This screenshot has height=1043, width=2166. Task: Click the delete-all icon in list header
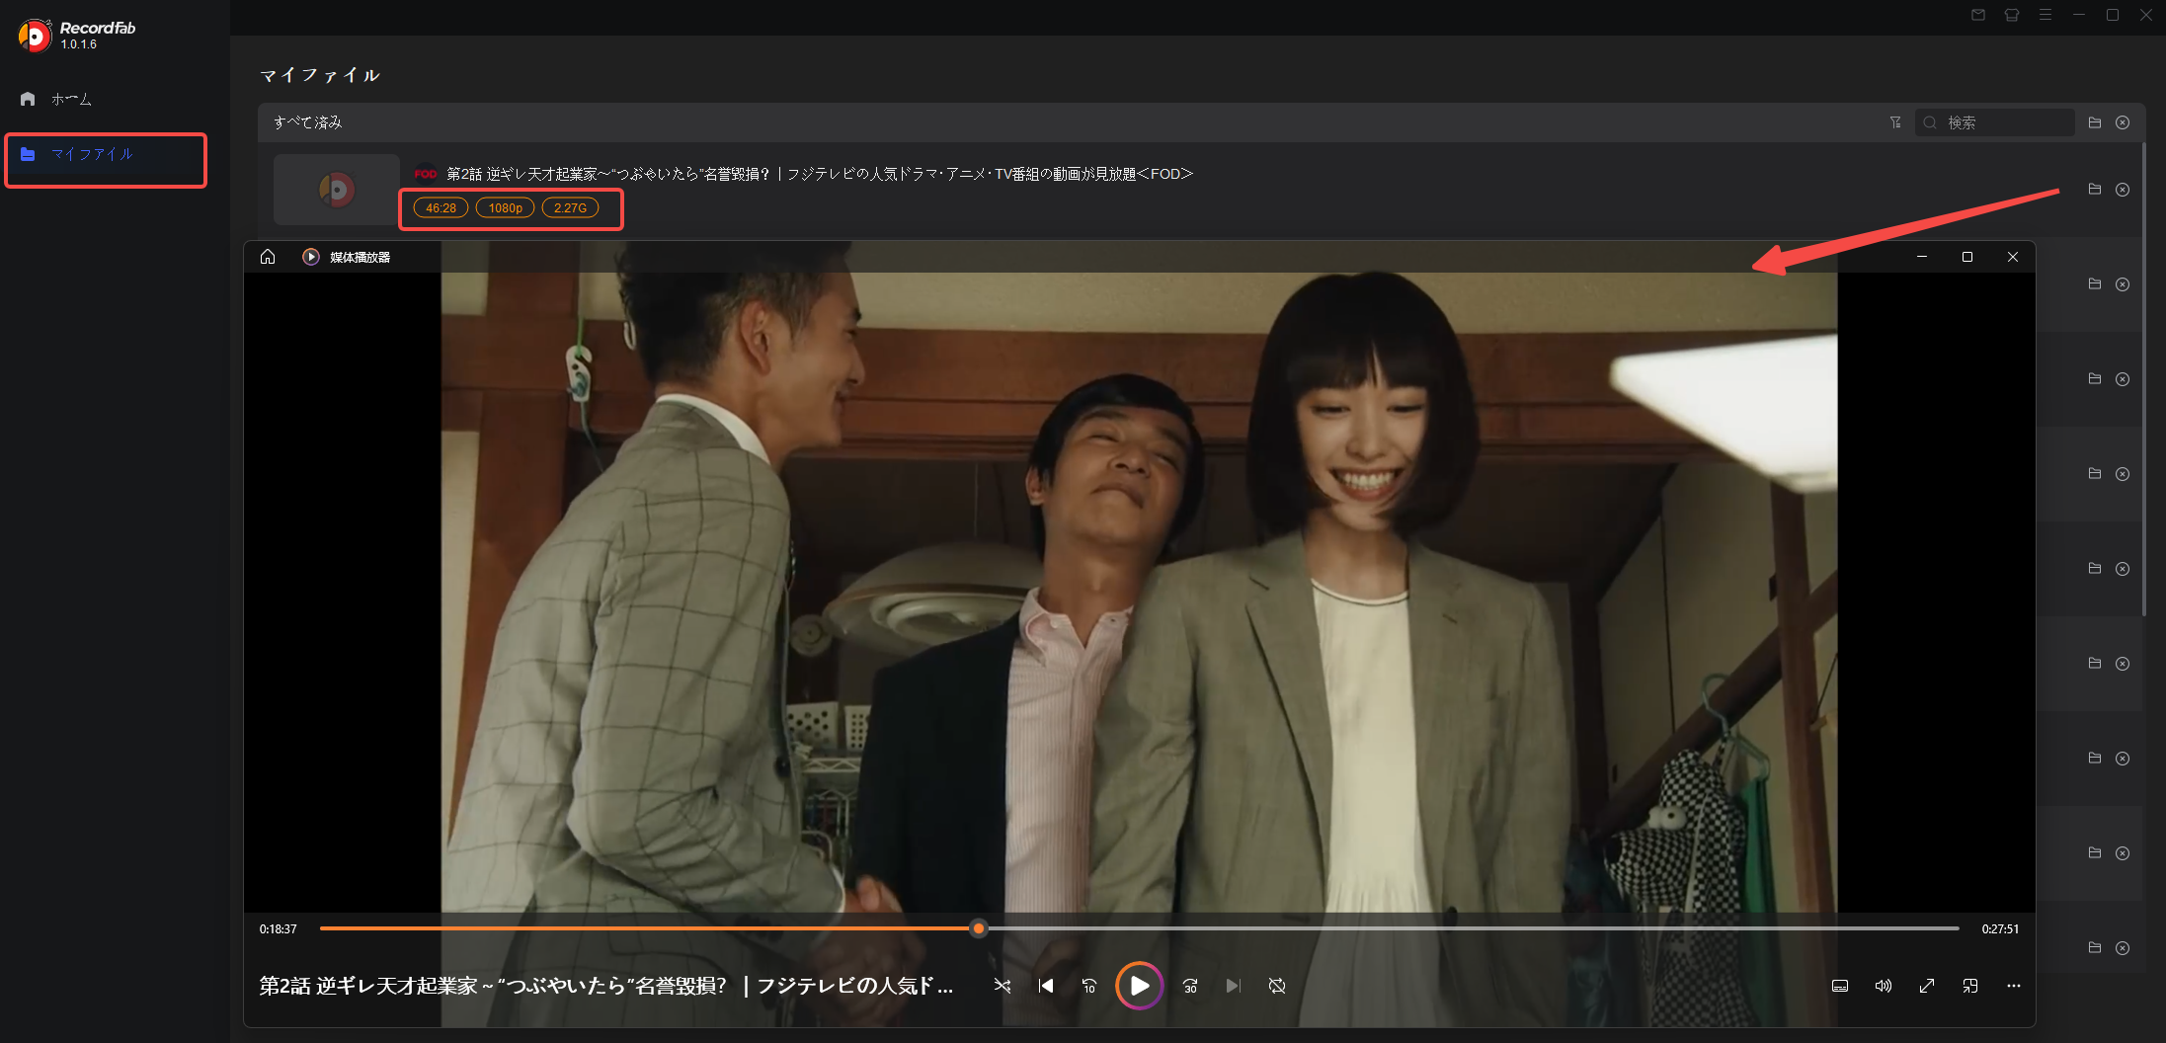2123,122
